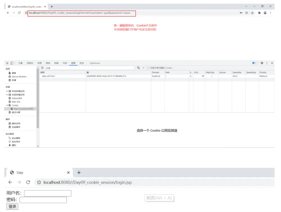
Task: Toggle 仅显示有问题的 Cookie checkbox
Action: 148,68
